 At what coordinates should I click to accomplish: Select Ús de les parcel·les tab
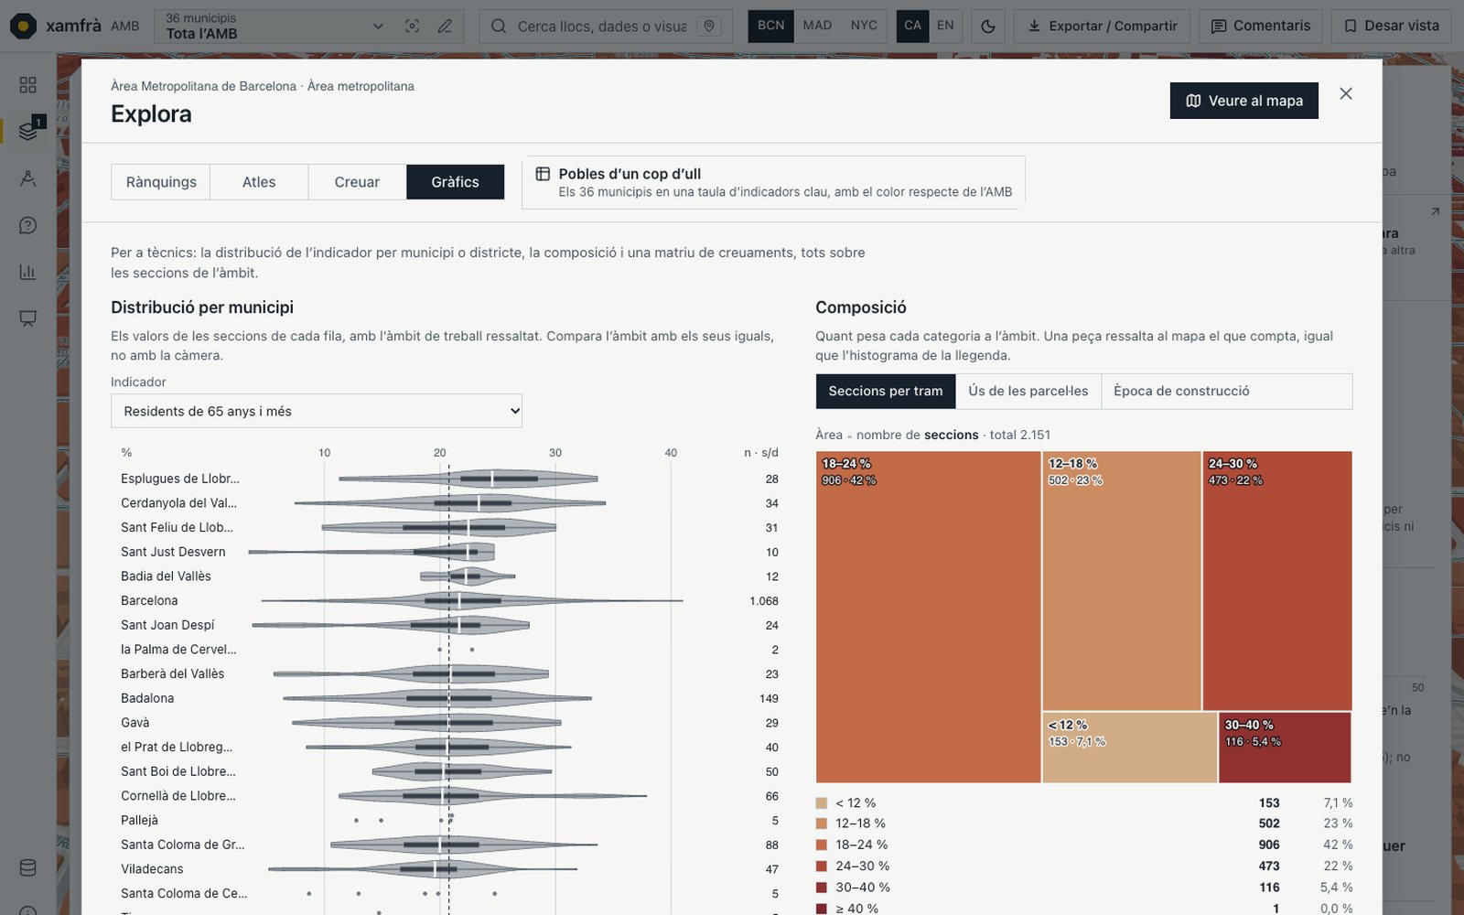coord(1028,391)
